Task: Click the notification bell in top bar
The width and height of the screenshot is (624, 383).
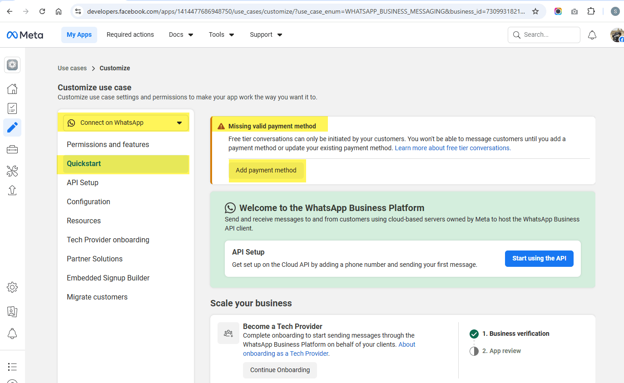Action: pos(592,35)
